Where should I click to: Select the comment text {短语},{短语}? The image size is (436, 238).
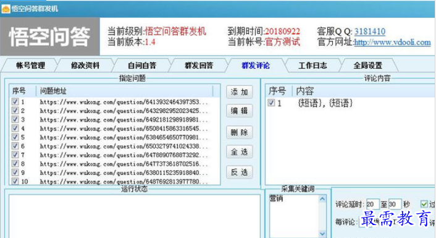[x=325, y=103]
